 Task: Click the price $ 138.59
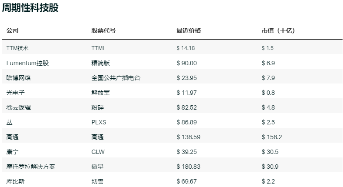[x=189, y=137]
